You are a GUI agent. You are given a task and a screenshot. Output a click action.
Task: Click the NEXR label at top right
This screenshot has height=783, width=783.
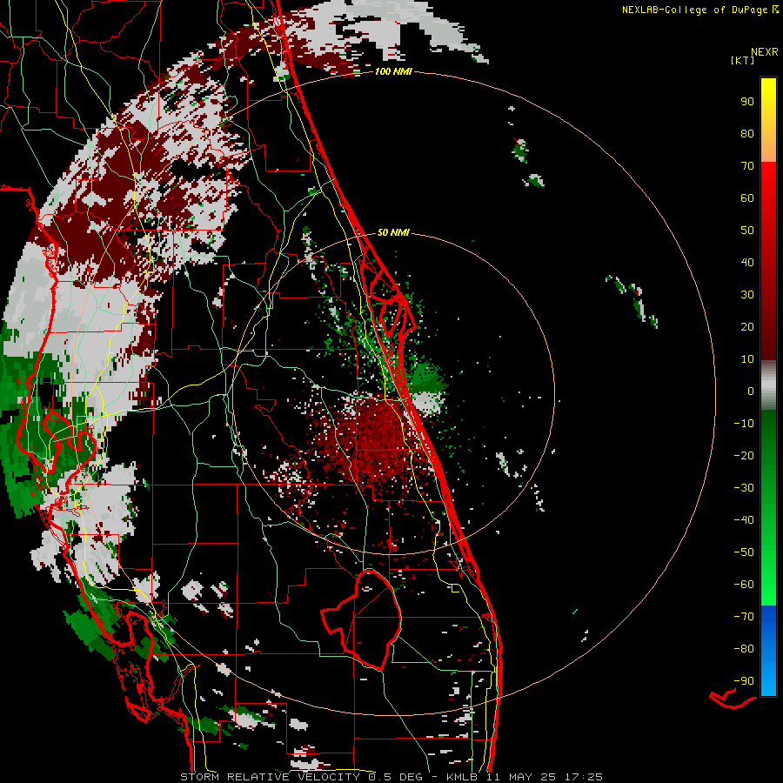click(x=765, y=52)
